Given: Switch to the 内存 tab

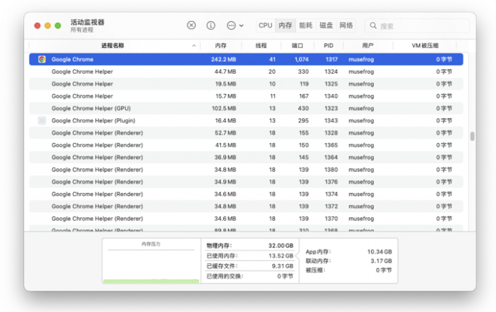Looking at the screenshot, I should (285, 26).
